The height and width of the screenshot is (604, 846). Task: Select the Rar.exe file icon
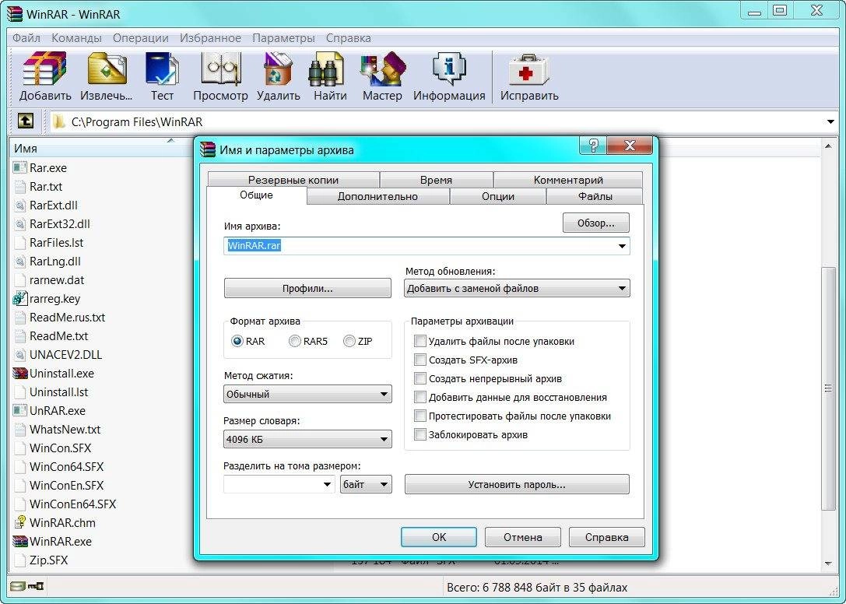(19, 168)
